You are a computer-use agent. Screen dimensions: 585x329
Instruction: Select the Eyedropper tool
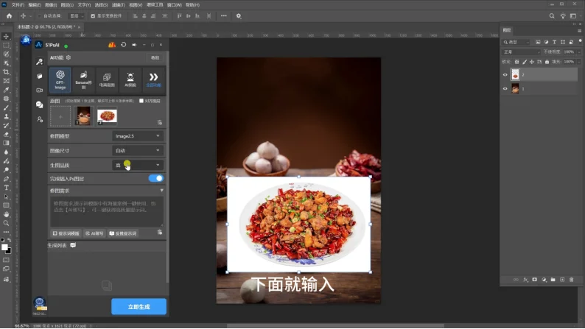7,90
